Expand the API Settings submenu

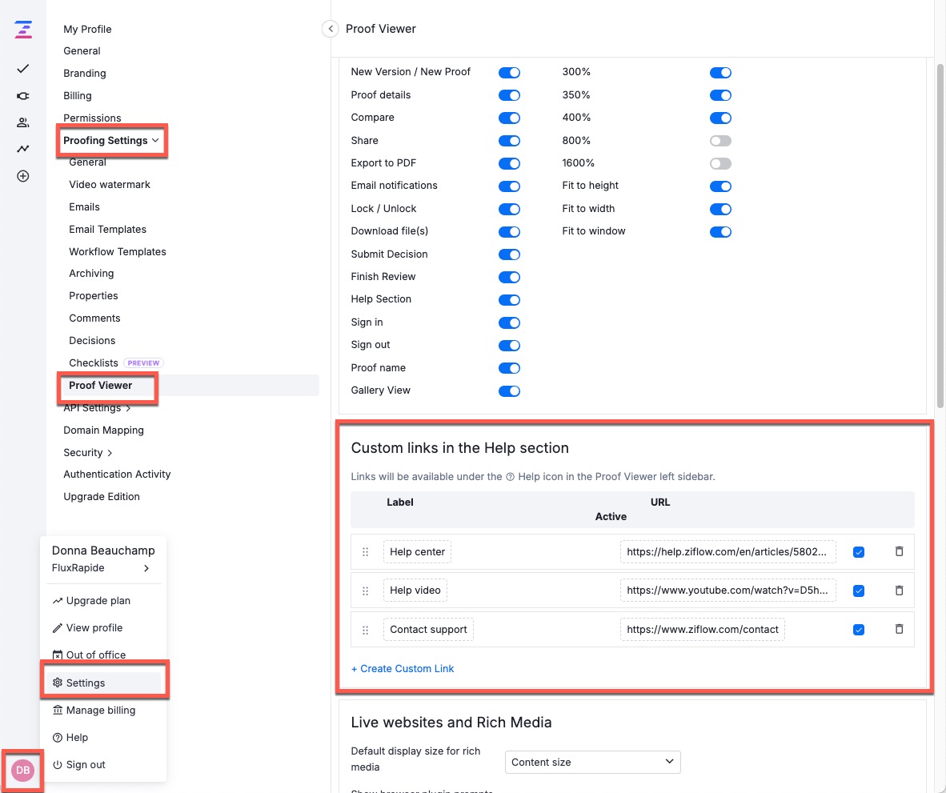click(x=97, y=408)
